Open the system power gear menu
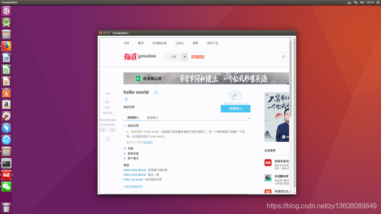The image size is (381, 214). 378,3
